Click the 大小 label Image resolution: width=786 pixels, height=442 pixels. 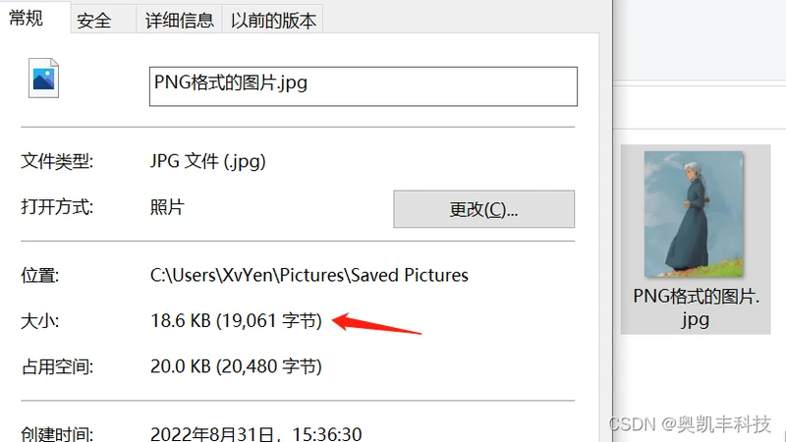point(39,321)
